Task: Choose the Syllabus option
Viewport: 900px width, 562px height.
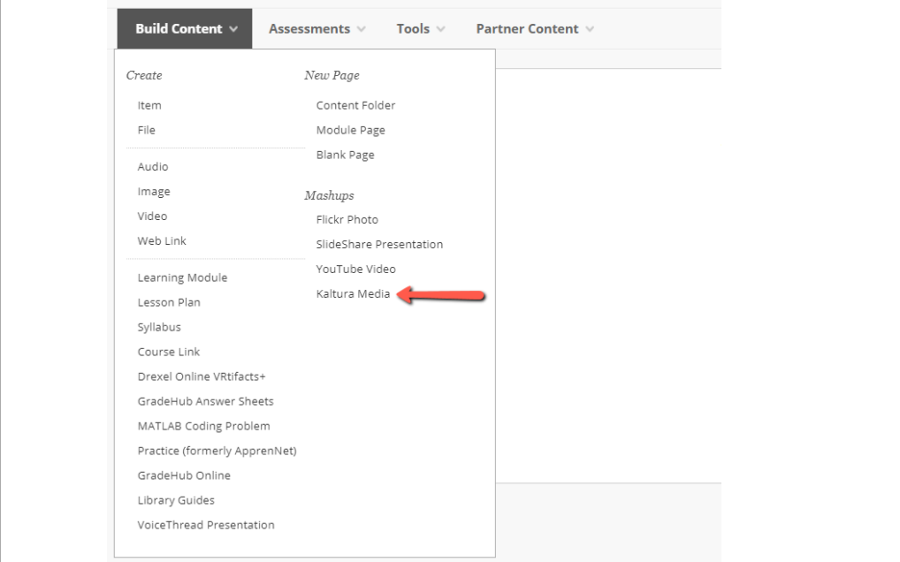Action: pyautogui.click(x=159, y=327)
